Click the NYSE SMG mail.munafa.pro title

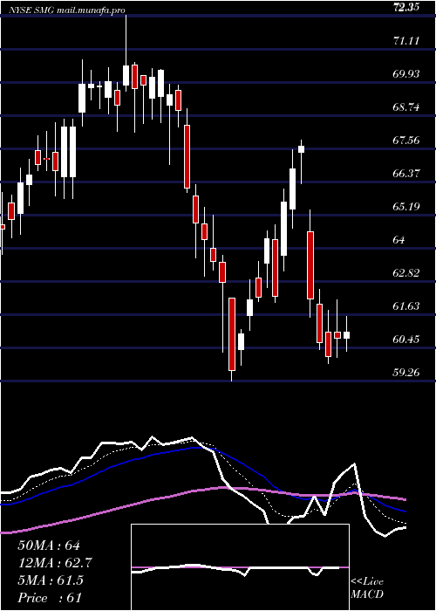click(68, 10)
